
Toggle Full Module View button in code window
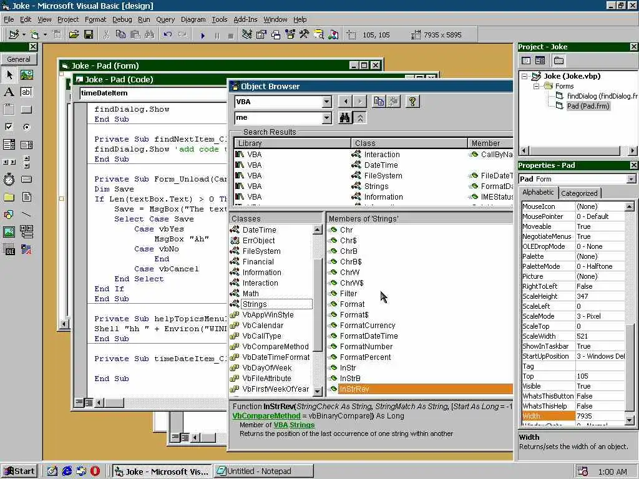click(x=89, y=403)
